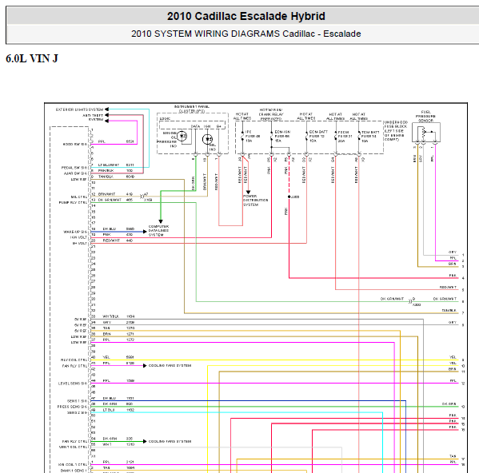
Task: Click the 'LT BLU/WHT' wire label at pin 7
Action: [109, 165]
